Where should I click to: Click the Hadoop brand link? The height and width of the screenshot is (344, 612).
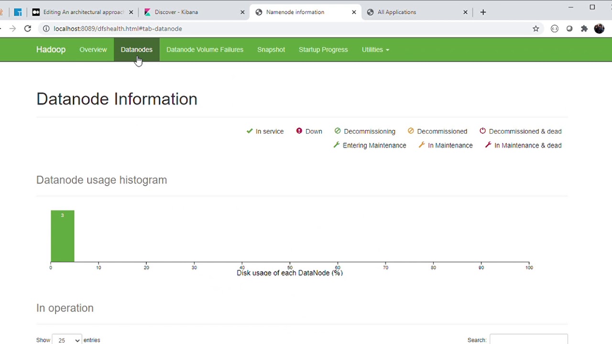point(51,50)
